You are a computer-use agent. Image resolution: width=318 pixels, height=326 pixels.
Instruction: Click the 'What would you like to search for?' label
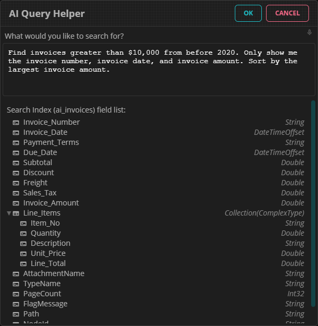coord(64,36)
